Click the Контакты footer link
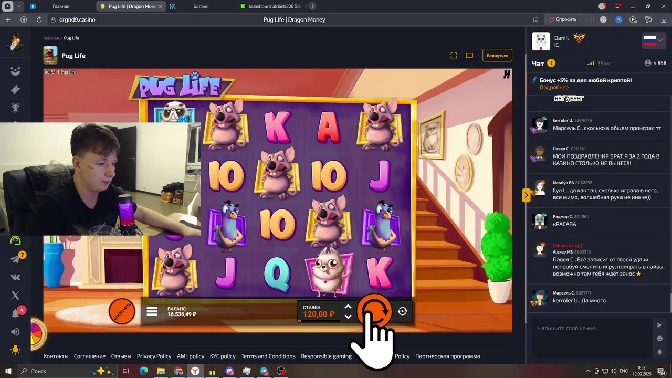The width and height of the screenshot is (672, 378). coord(56,356)
